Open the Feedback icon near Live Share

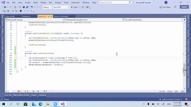175,7
